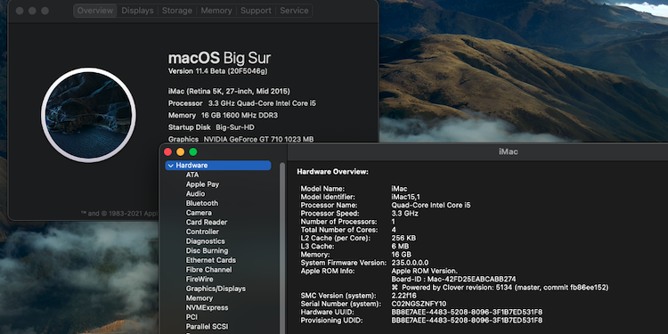Select Disc Burning in sidebar

[207, 250]
